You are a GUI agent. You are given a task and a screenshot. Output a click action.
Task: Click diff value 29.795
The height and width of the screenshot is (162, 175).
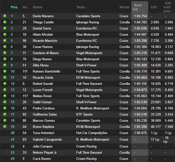[x=156, y=108]
